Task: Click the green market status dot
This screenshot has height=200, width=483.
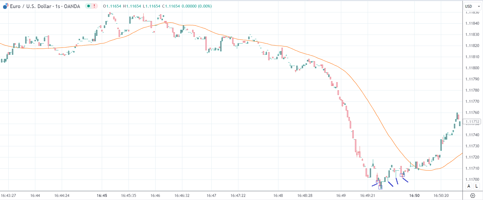Action: pos(89,6)
